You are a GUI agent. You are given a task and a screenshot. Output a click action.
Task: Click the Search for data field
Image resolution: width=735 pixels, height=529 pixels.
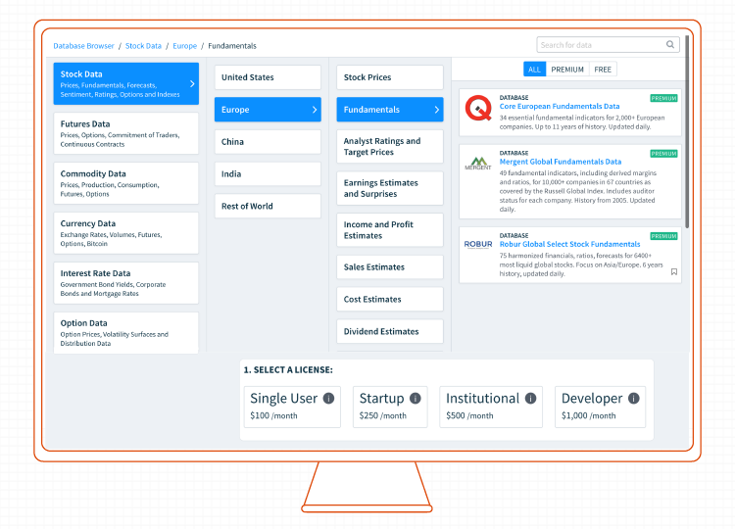pos(608,44)
